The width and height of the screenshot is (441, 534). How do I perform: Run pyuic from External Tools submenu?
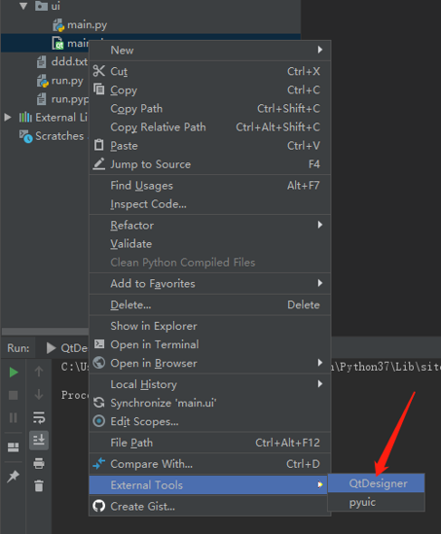[376, 502]
